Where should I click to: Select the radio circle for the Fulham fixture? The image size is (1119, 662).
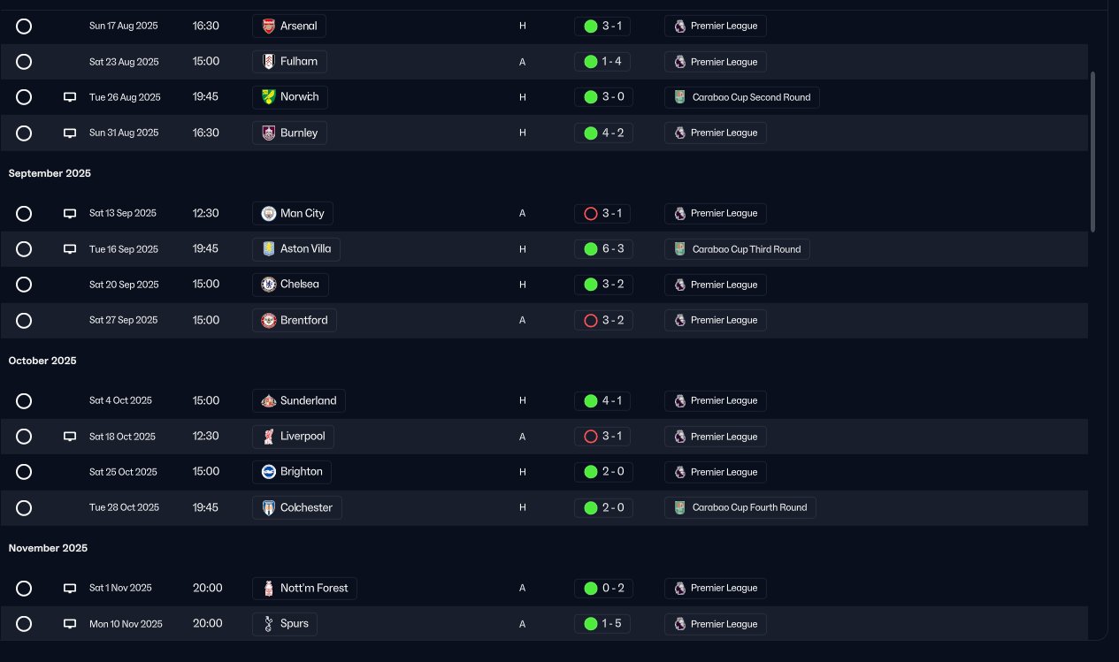click(24, 62)
